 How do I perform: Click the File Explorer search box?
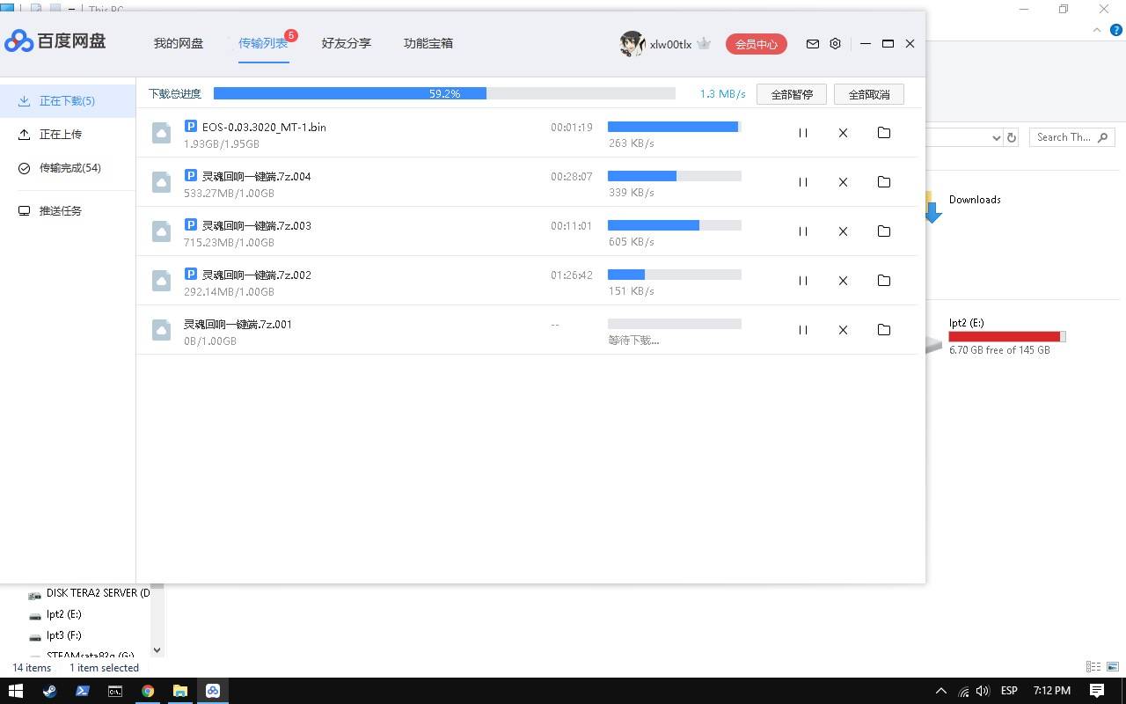(x=1072, y=137)
